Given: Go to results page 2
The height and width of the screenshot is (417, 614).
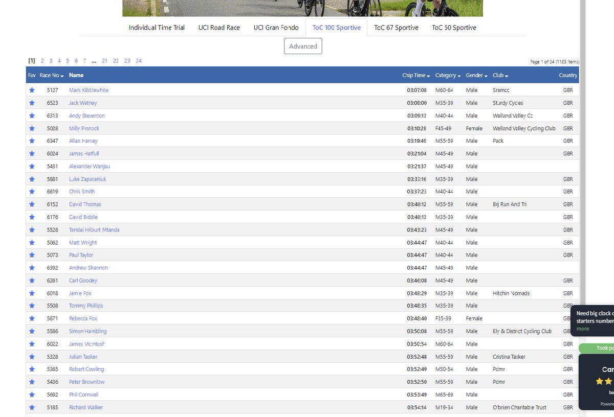Looking at the screenshot, I should pyautogui.click(x=42, y=61).
